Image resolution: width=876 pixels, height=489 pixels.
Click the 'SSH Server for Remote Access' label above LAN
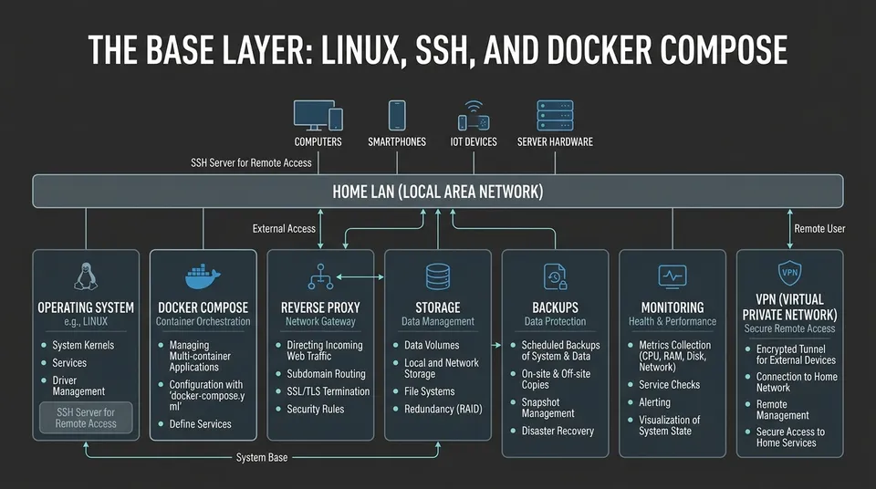251,163
